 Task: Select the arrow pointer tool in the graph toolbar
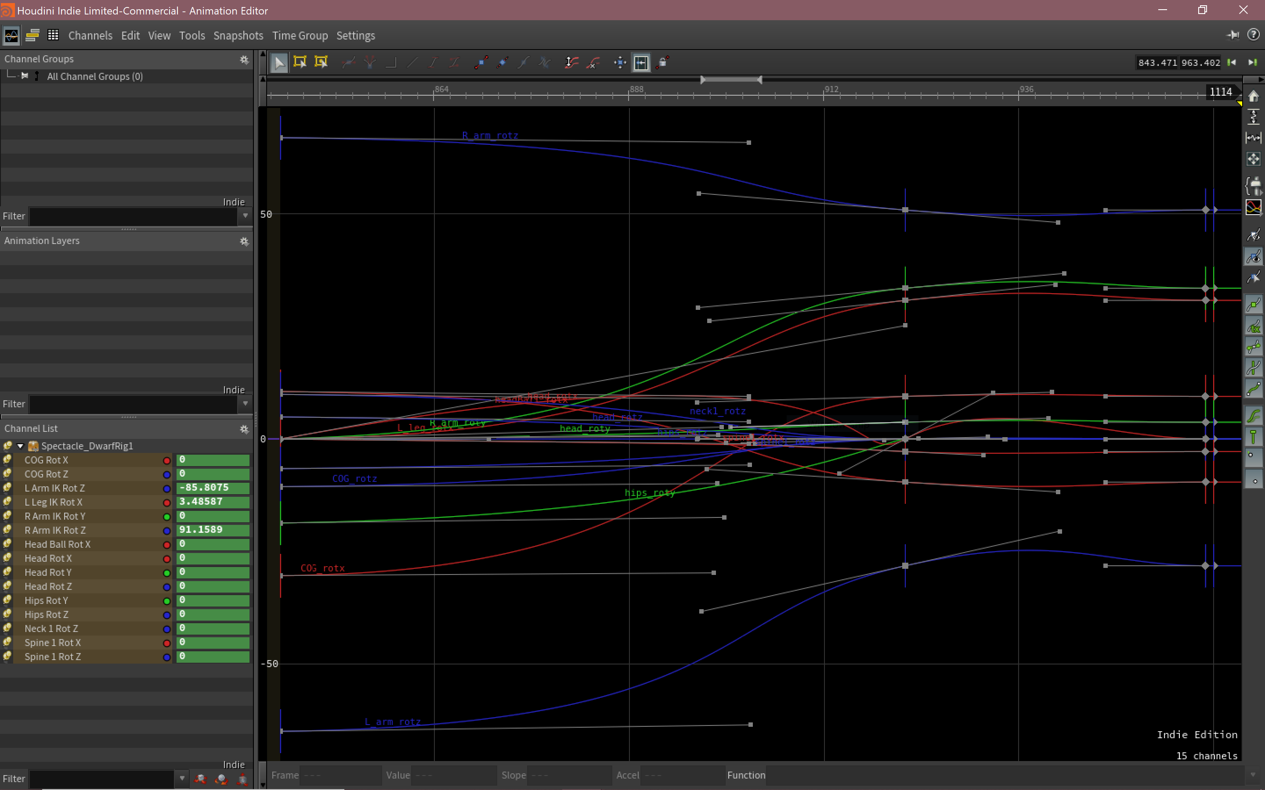(279, 63)
